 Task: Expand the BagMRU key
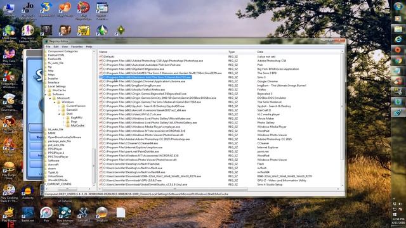(x=64, y=118)
